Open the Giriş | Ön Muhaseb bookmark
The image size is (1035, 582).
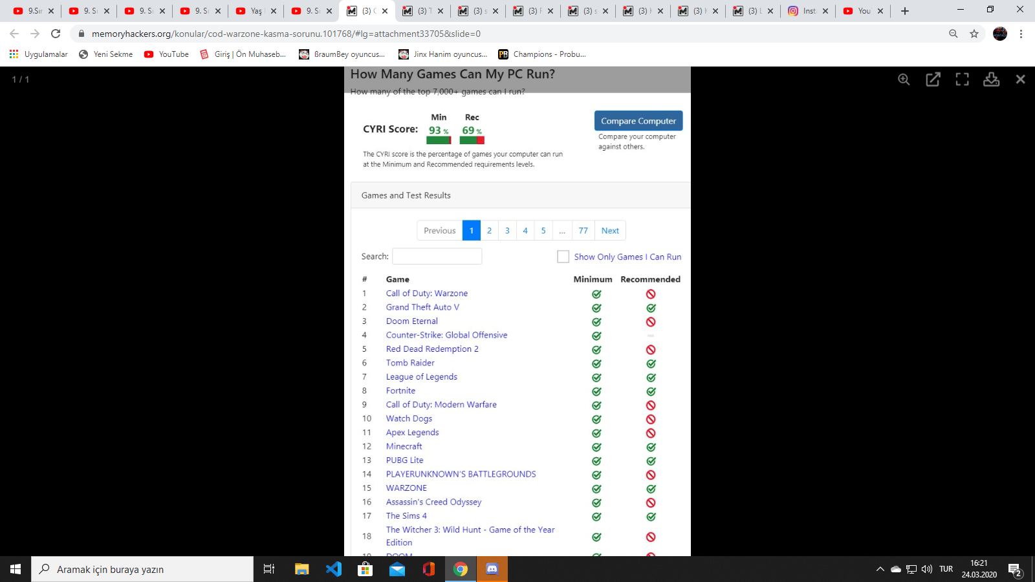243,54
